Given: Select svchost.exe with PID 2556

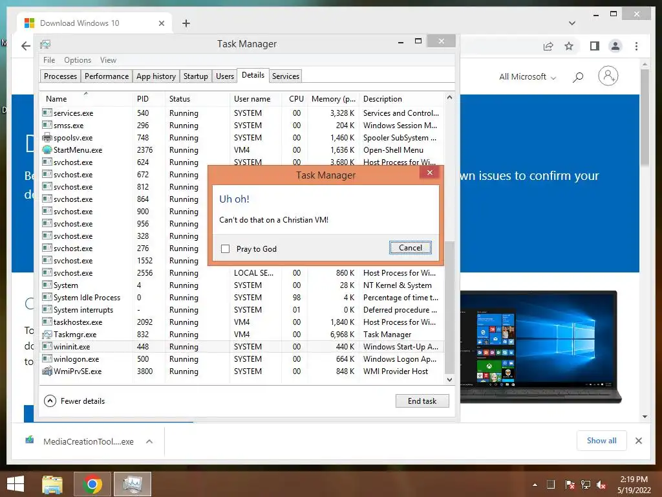Looking at the screenshot, I should pos(242,273).
